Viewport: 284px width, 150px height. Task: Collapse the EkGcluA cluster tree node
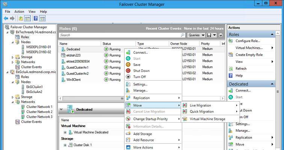7,72
